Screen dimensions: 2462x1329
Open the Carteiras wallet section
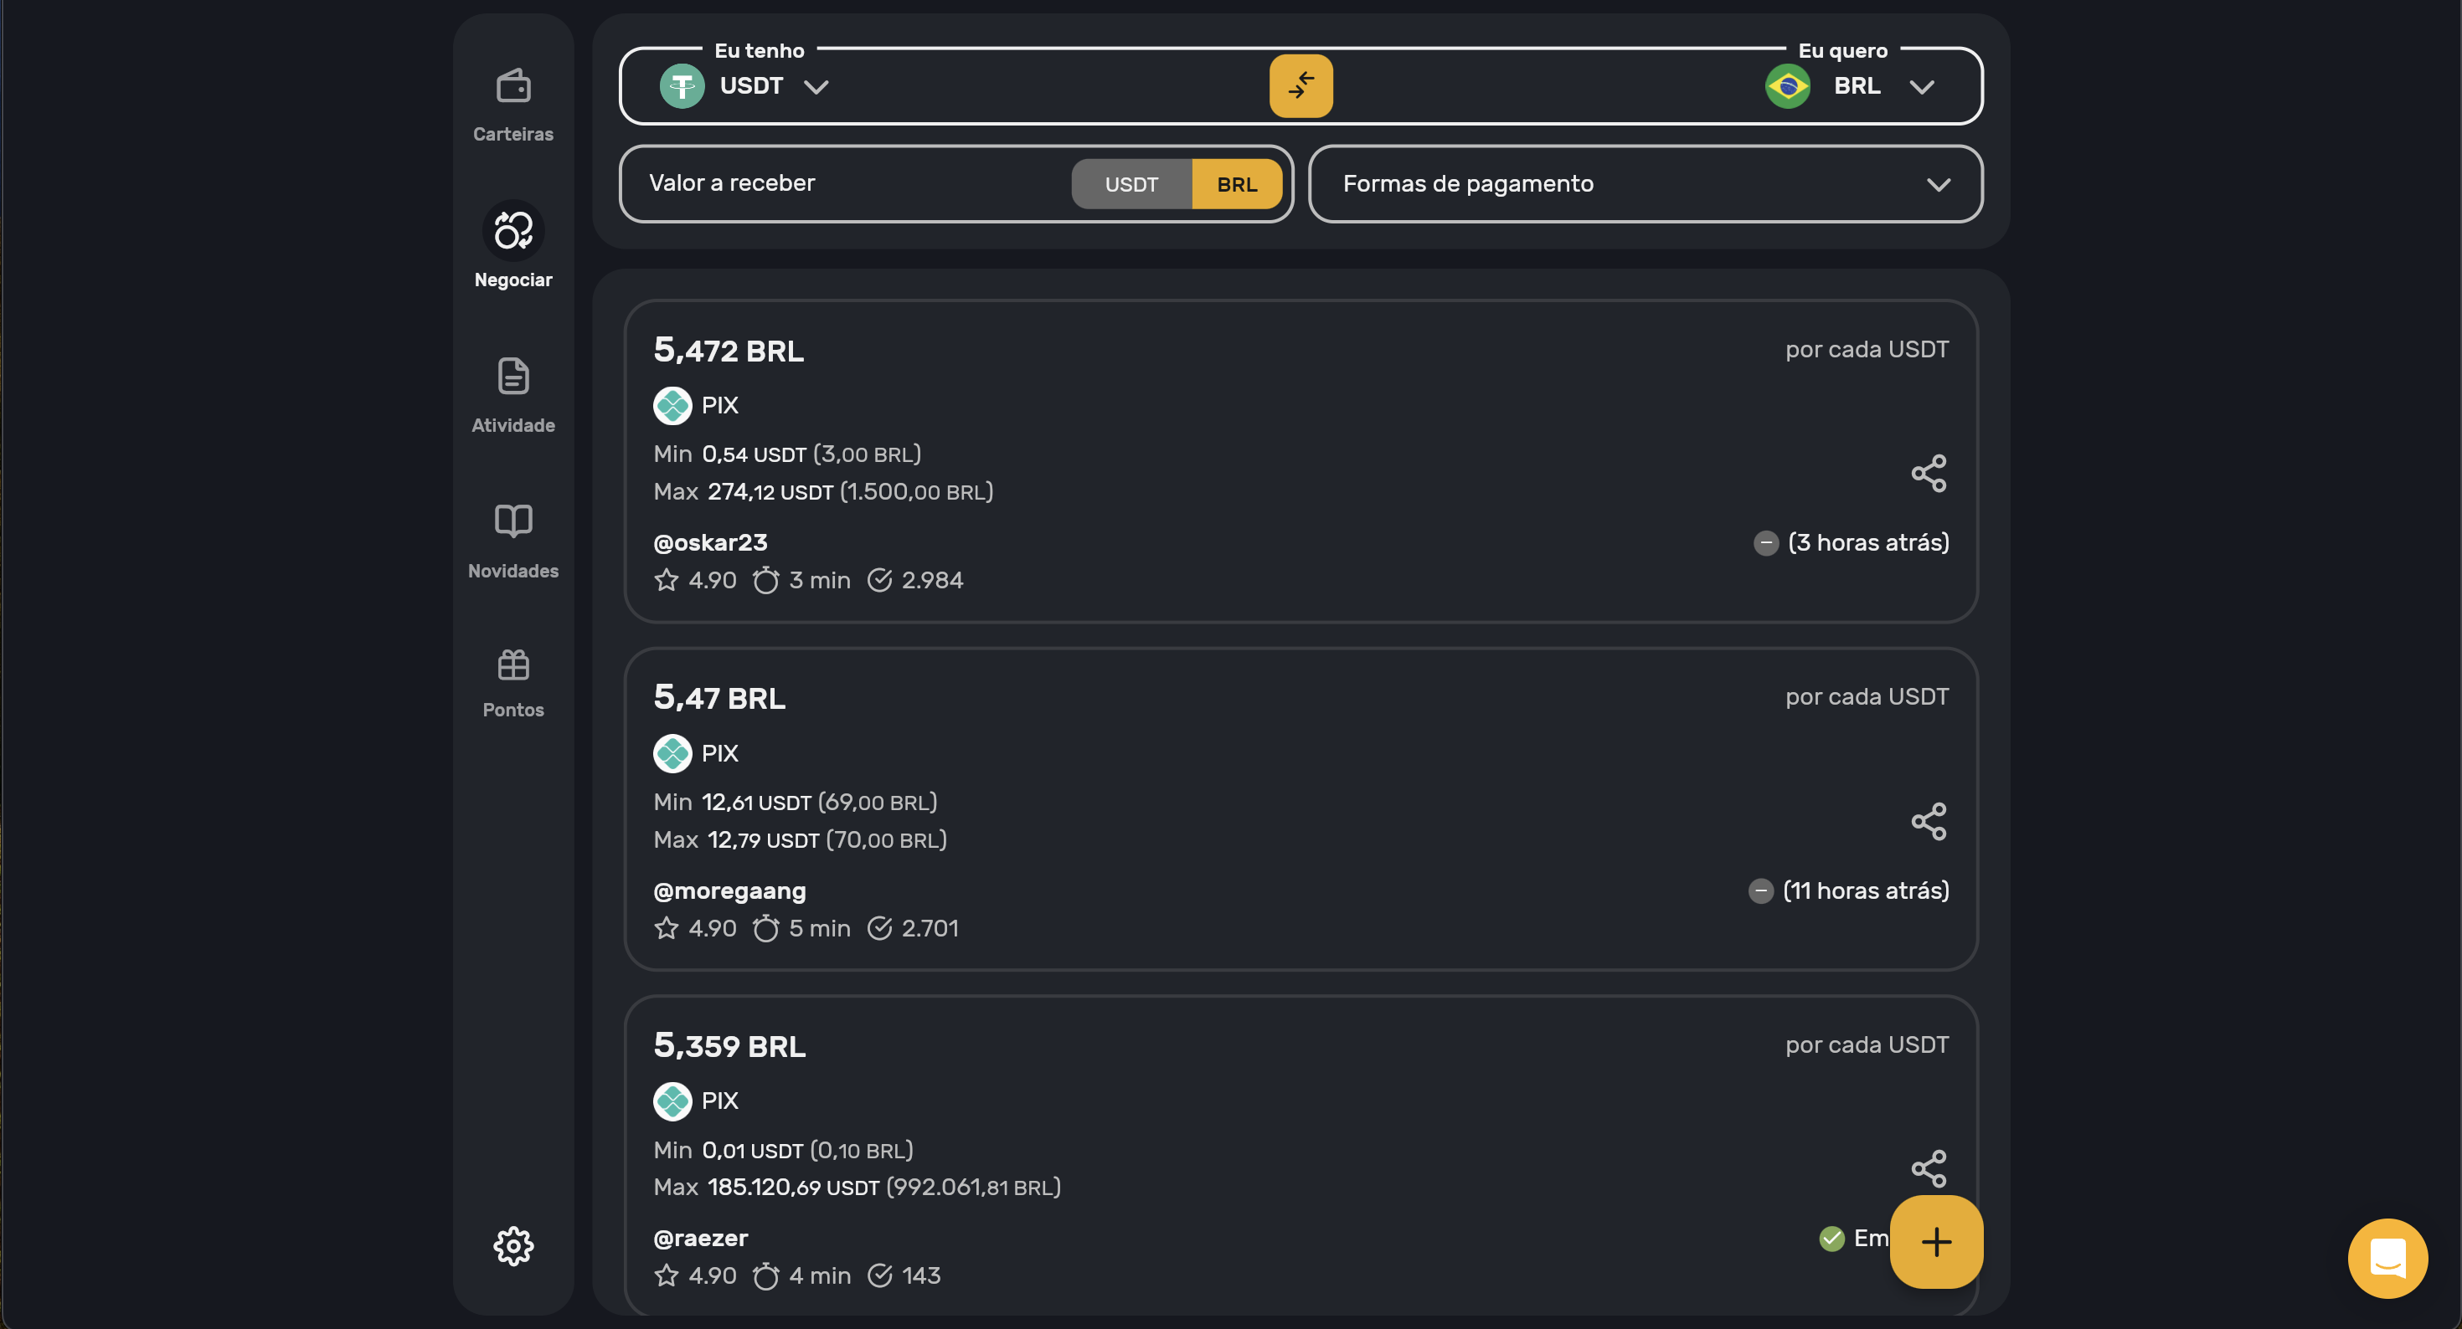point(513,104)
